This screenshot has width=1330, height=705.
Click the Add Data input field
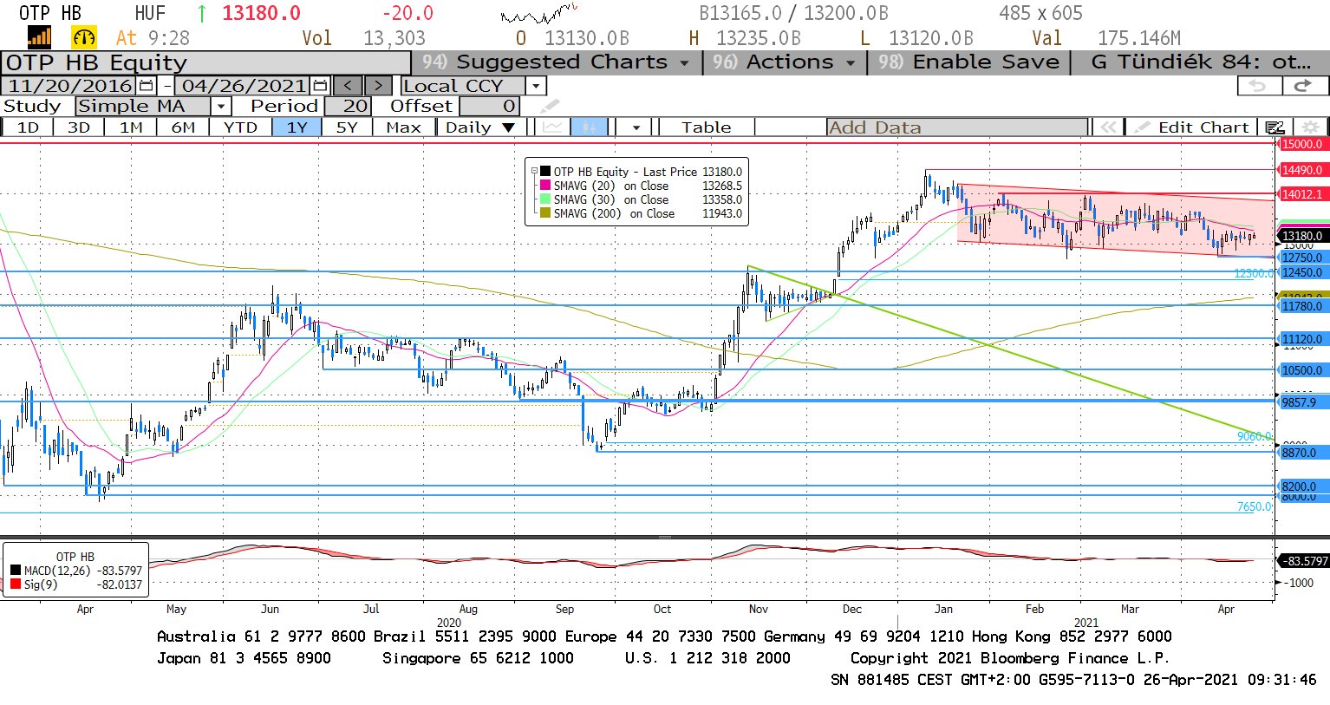pos(956,127)
